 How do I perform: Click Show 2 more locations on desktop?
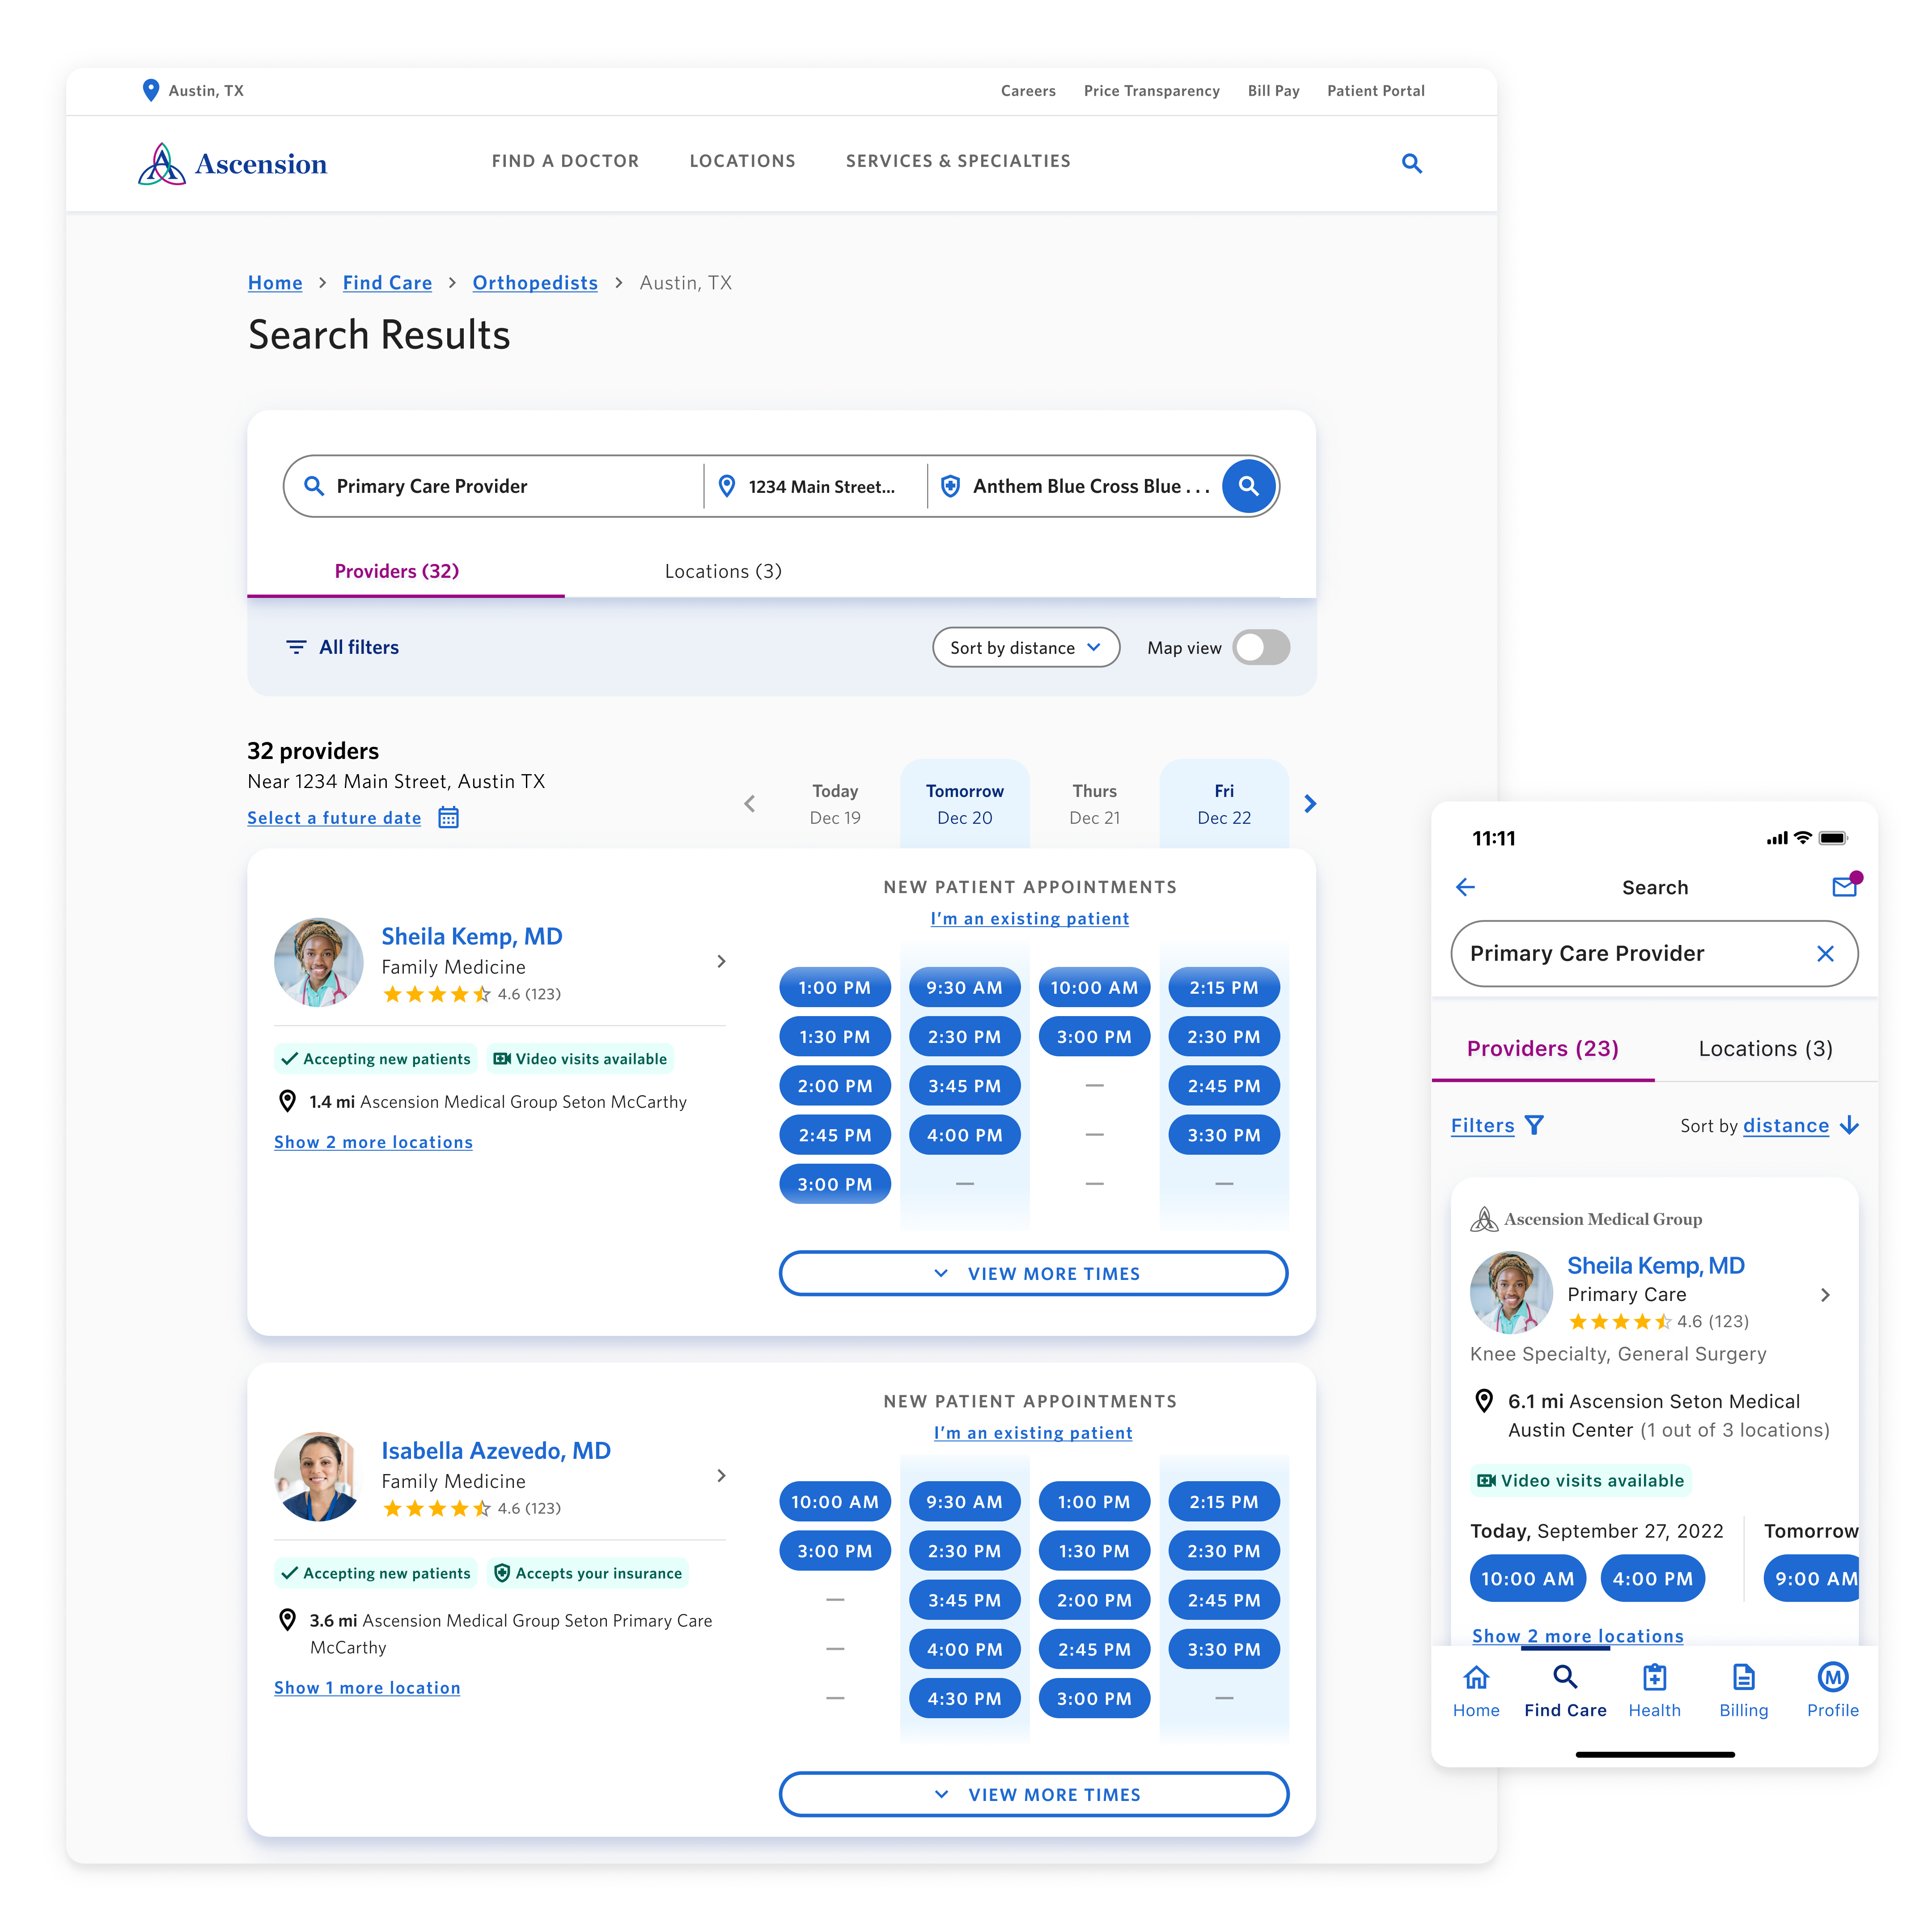pos(373,1142)
